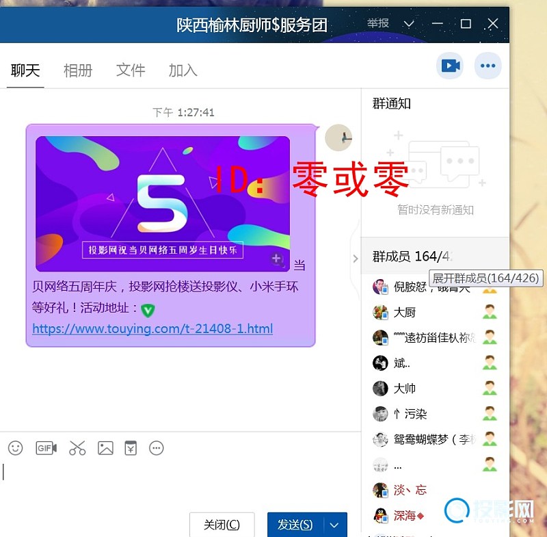Click the send picture icon
Screen dimensions: 547x537
click(x=105, y=448)
